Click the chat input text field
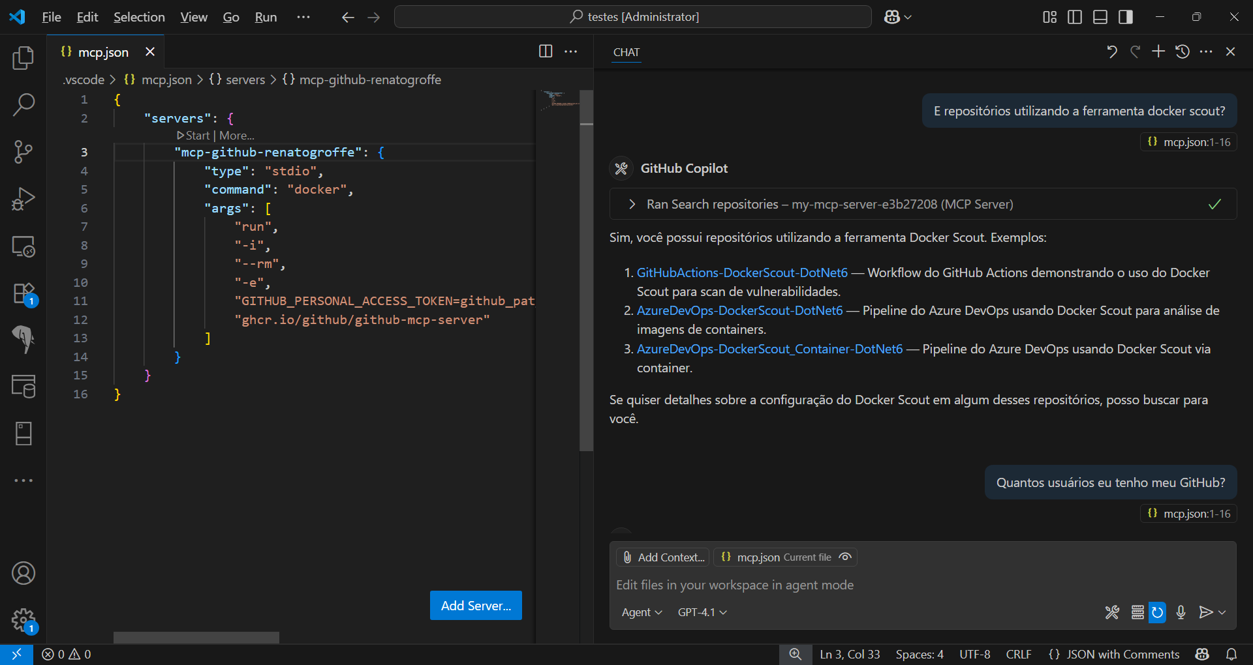 point(923,585)
